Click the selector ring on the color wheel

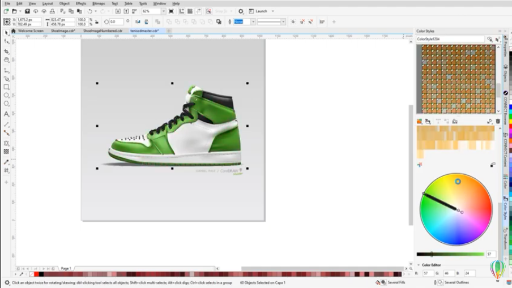pyautogui.click(x=458, y=182)
